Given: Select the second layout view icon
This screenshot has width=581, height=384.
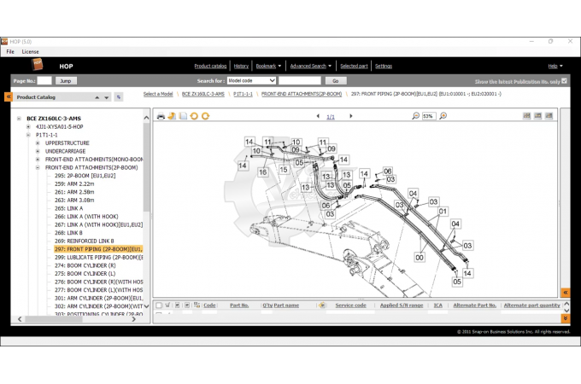Looking at the screenshot, I should point(537,116).
